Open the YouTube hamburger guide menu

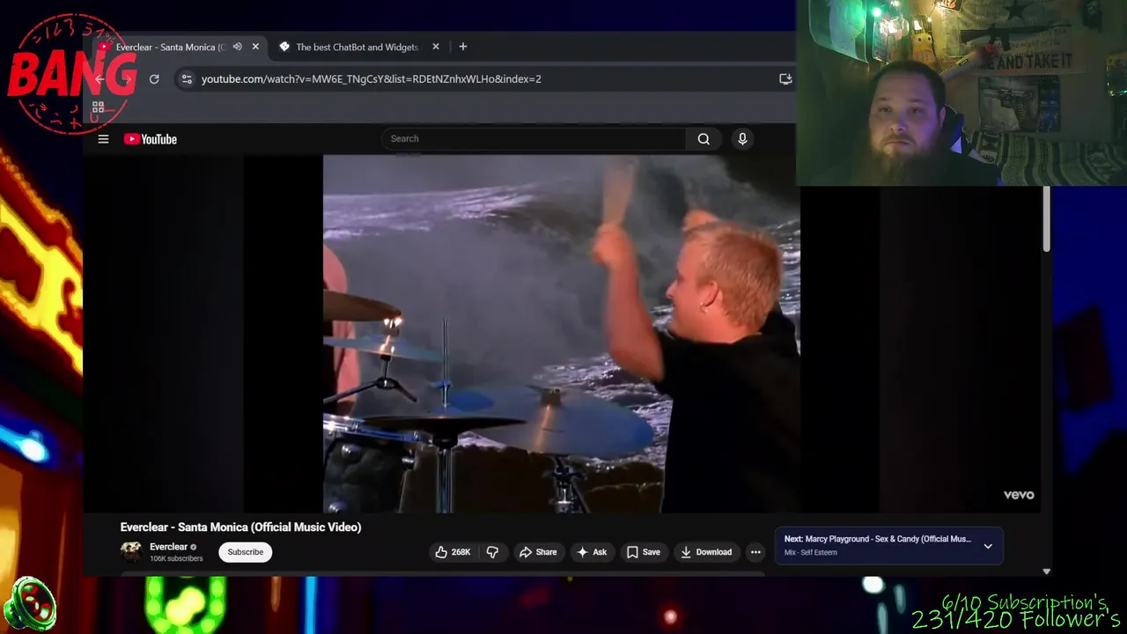(x=103, y=139)
